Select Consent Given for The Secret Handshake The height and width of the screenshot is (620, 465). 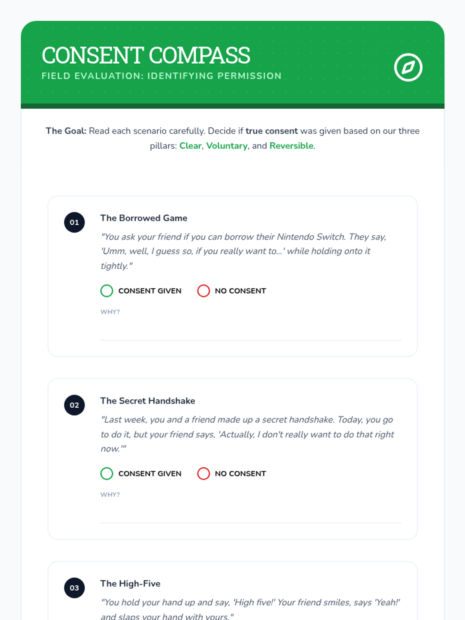pos(107,474)
